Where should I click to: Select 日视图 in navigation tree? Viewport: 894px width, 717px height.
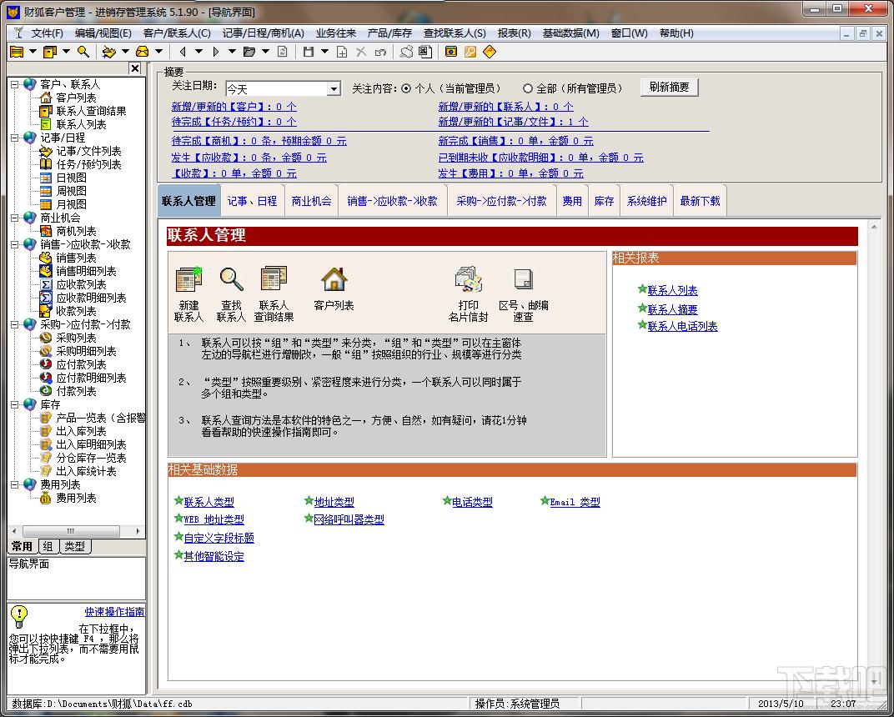coord(71,178)
